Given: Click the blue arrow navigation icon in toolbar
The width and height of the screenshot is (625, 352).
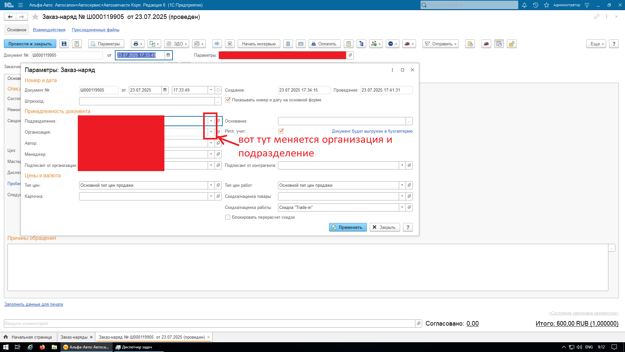Looking at the screenshot, I should 217,44.
